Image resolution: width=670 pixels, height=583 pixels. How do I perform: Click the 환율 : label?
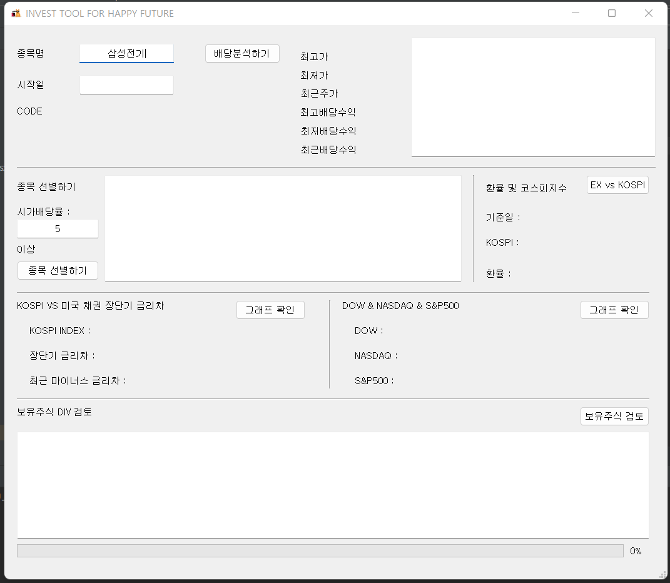[498, 273]
